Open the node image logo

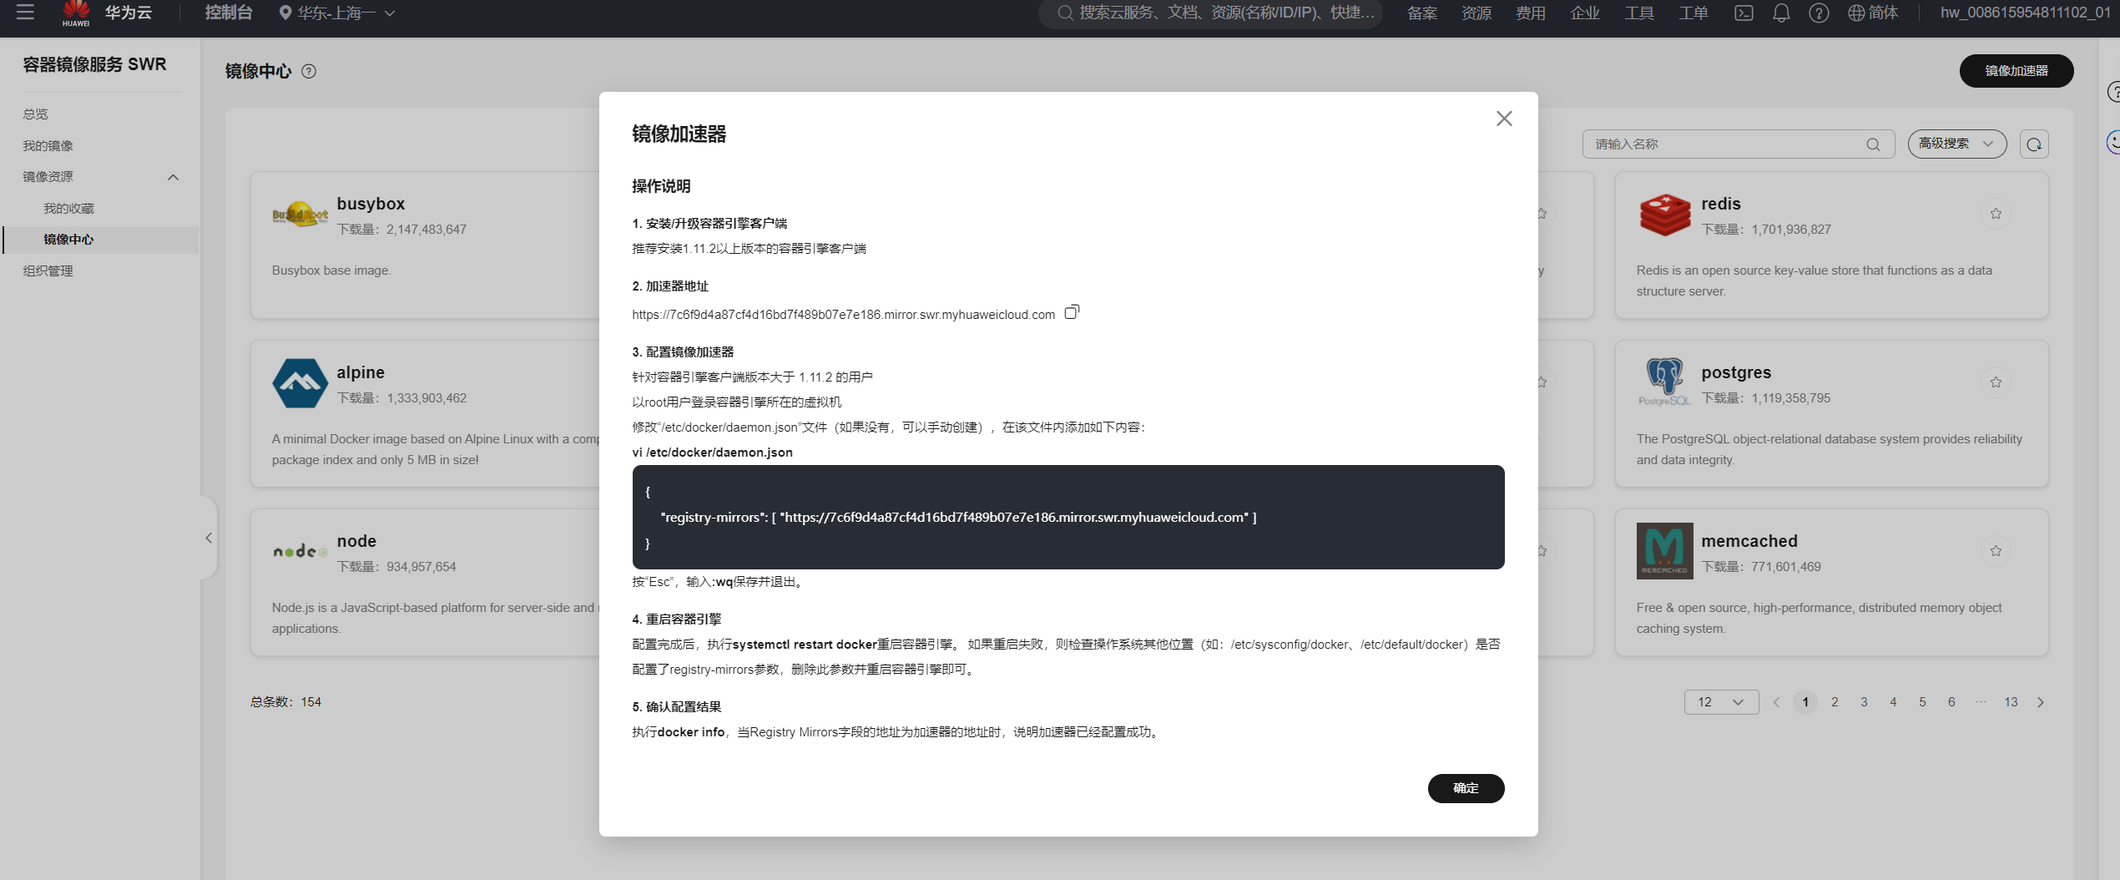click(x=300, y=551)
